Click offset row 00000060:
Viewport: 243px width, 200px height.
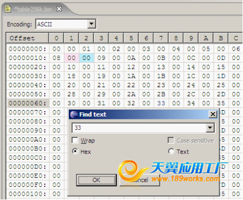(x=28, y=103)
